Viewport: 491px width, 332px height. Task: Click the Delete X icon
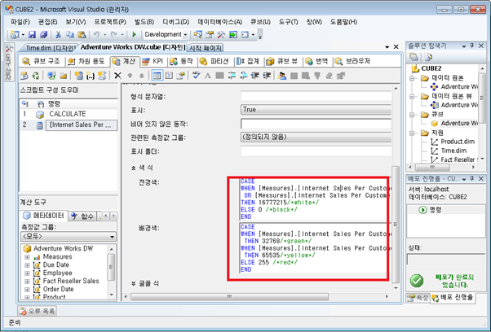[x=117, y=76]
